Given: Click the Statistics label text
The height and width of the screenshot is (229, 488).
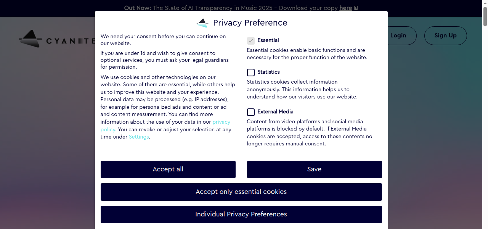Looking at the screenshot, I should tap(268, 72).
